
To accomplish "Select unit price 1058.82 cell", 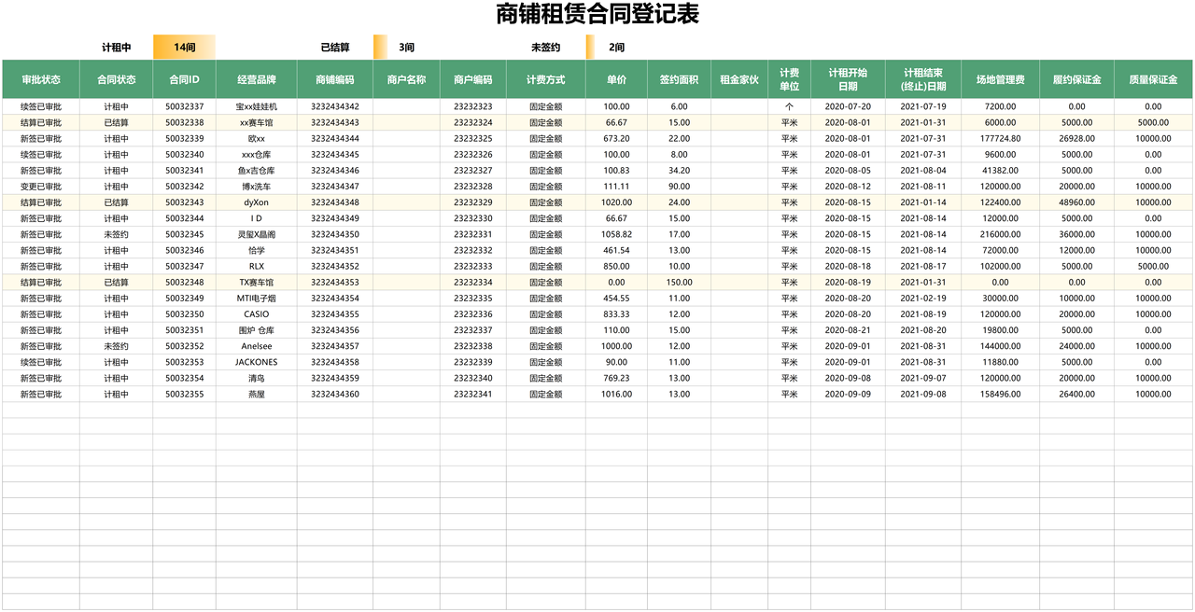I will point(618,234).
